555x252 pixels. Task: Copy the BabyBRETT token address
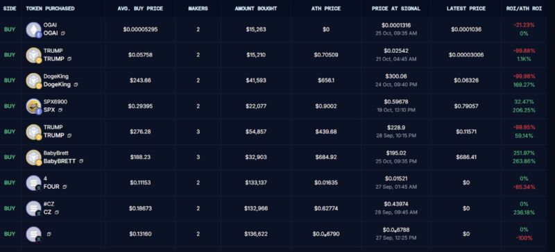[81, 161]
